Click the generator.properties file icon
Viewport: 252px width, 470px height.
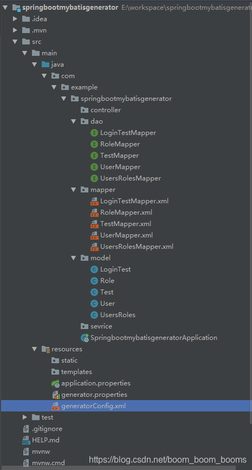point(56,395)
